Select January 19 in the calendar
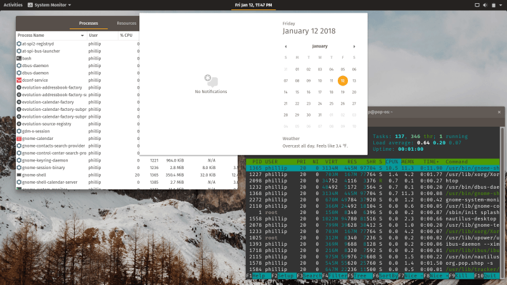Image resolution: width=507 pixels, height=285 pixels. click(343, 92)
